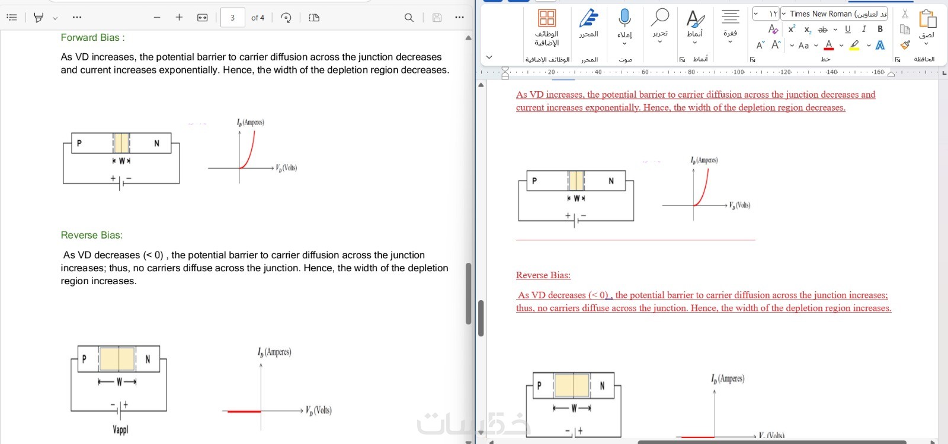Open the Paragraph (فقرة) group menu
The width and height of the screenshot is (948, 444).
730,25
